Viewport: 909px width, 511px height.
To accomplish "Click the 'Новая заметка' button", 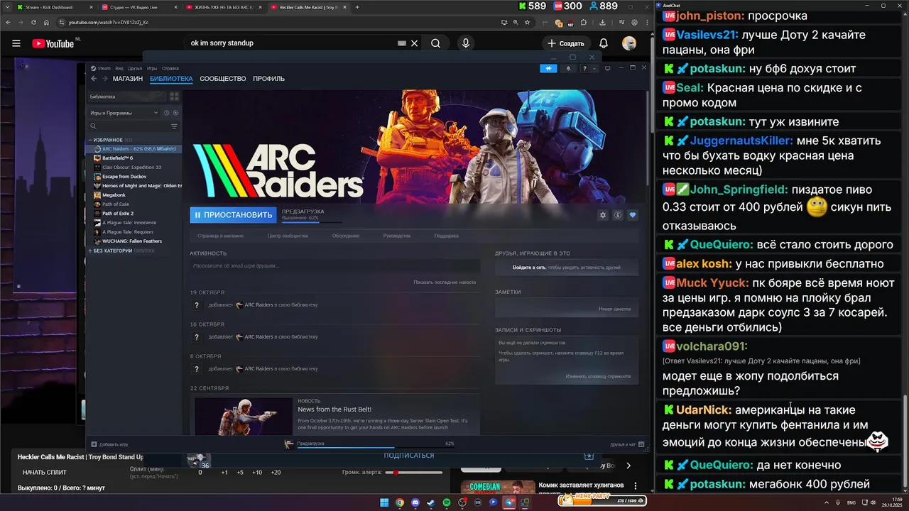I will pos(614,309).
